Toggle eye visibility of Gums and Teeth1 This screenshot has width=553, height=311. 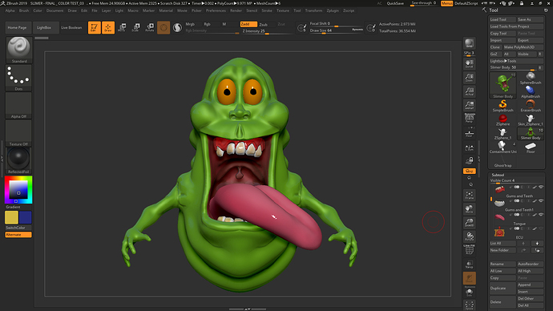click(x=541, y=200)
